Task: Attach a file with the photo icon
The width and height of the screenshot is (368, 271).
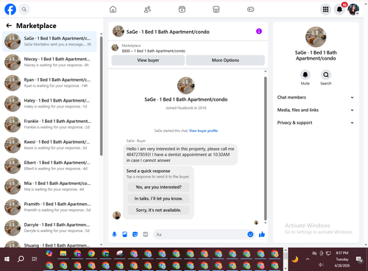Action: click(124, 234)
